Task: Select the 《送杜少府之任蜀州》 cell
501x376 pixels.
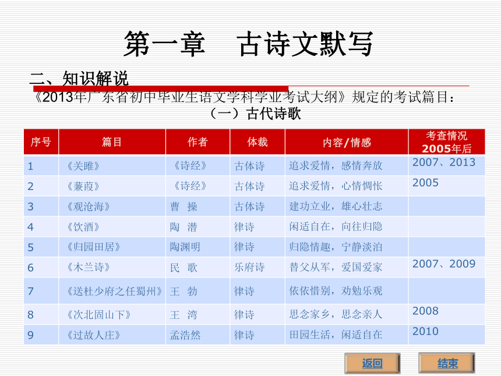Action: click(112, 291)
